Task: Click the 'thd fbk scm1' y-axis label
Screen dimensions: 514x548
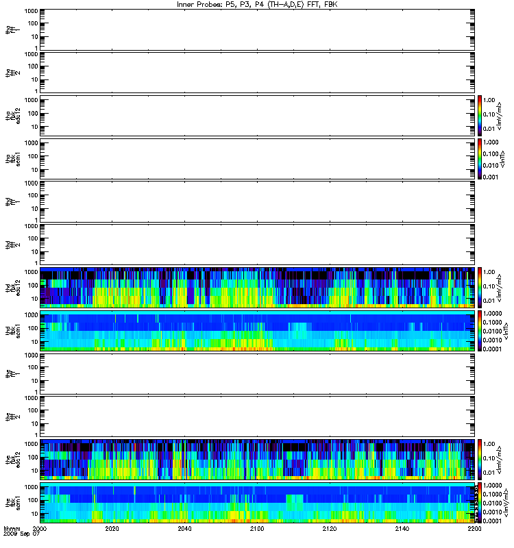Action: (12, 331)
